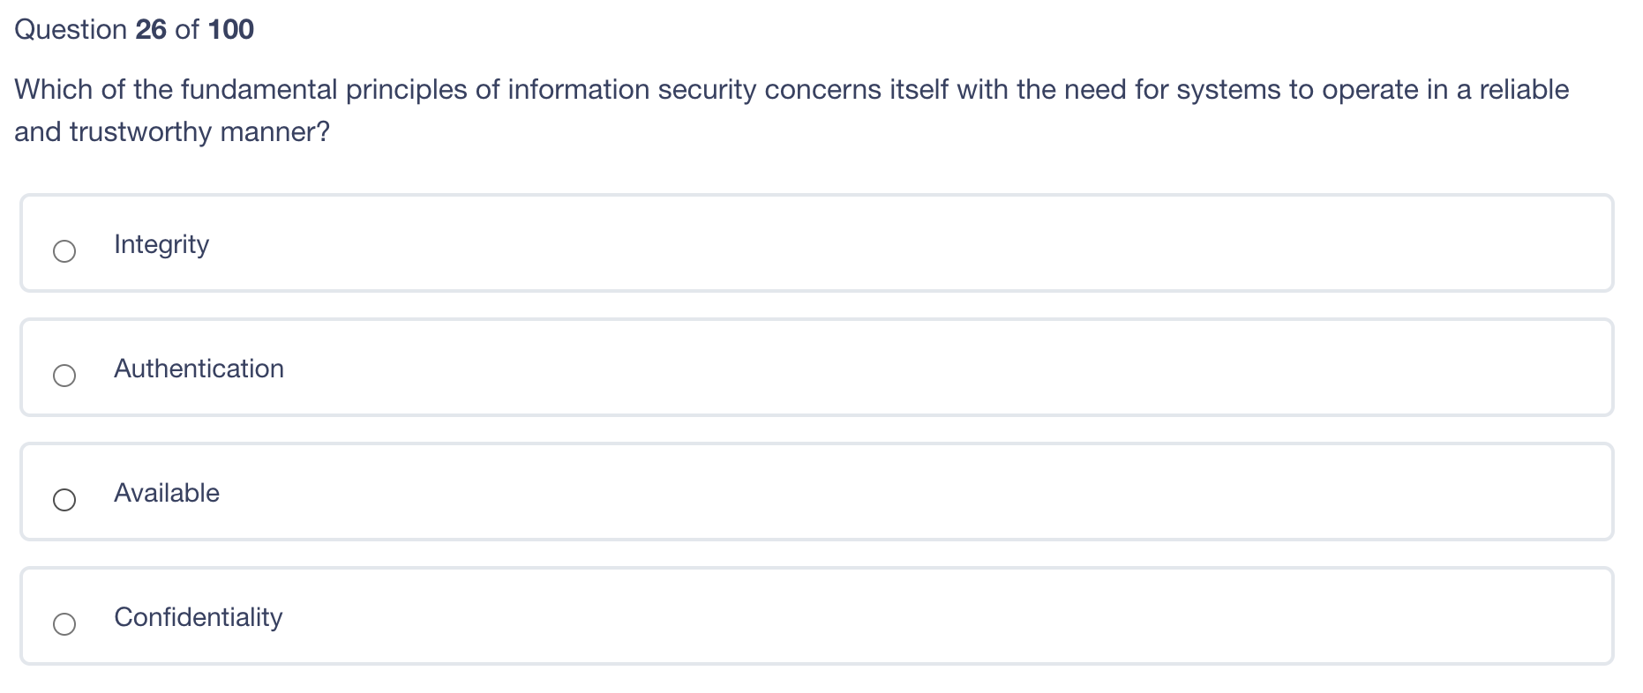Select the Integrity radio button
The height and width of the screenshot is (693, 1643).
[x=64, y=251]
